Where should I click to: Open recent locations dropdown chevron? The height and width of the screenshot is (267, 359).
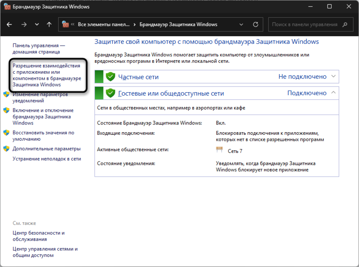[x=37, y=25]
